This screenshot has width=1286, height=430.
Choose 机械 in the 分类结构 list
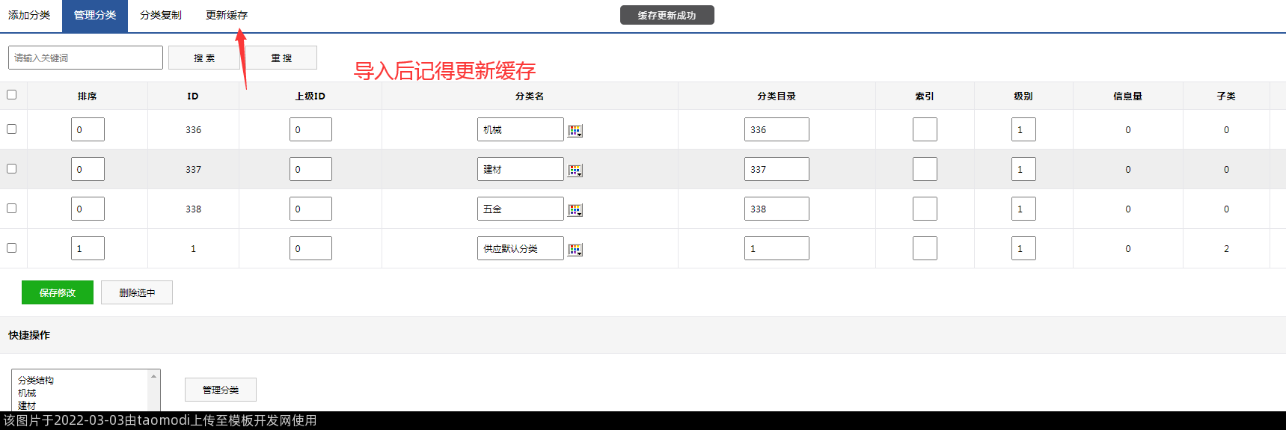point(27,393)
